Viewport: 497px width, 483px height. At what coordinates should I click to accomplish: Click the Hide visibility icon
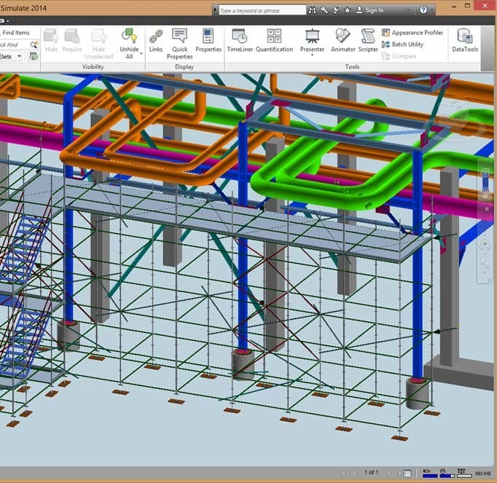[51, 36]
